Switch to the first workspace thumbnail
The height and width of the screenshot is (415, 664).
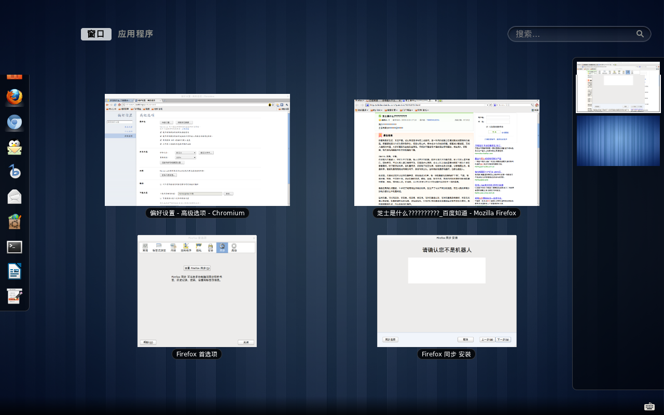(x=618, y=87)
